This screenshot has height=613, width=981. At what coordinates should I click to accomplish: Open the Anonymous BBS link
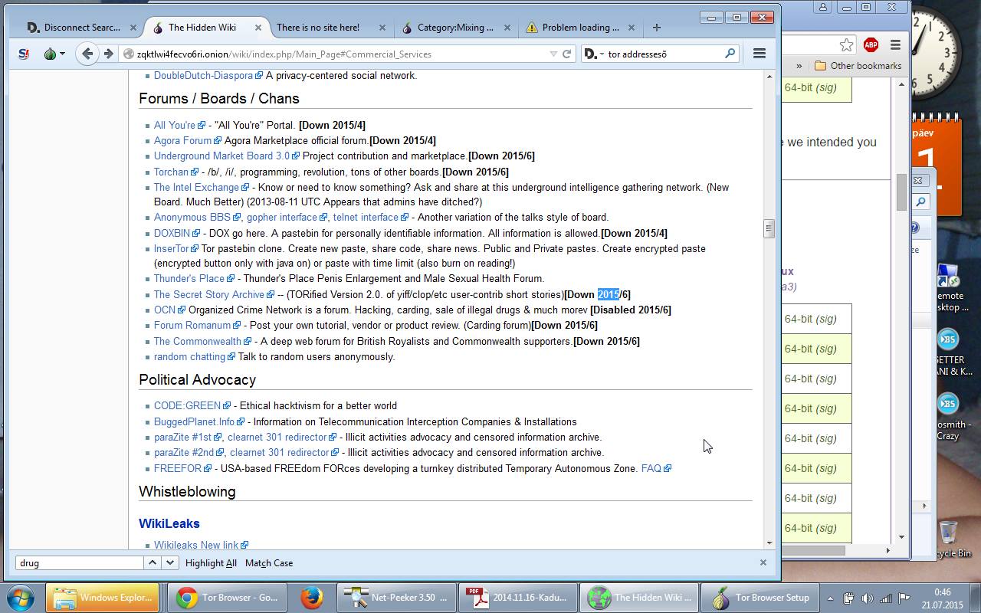192,218
